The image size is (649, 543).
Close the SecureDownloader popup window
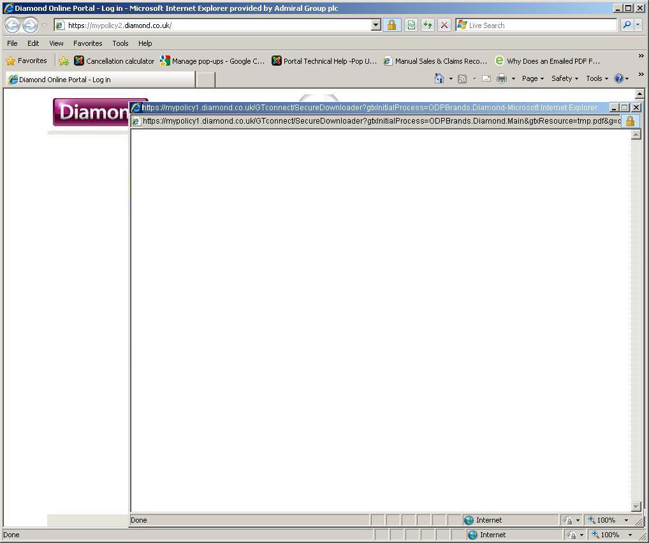(636, 108)
